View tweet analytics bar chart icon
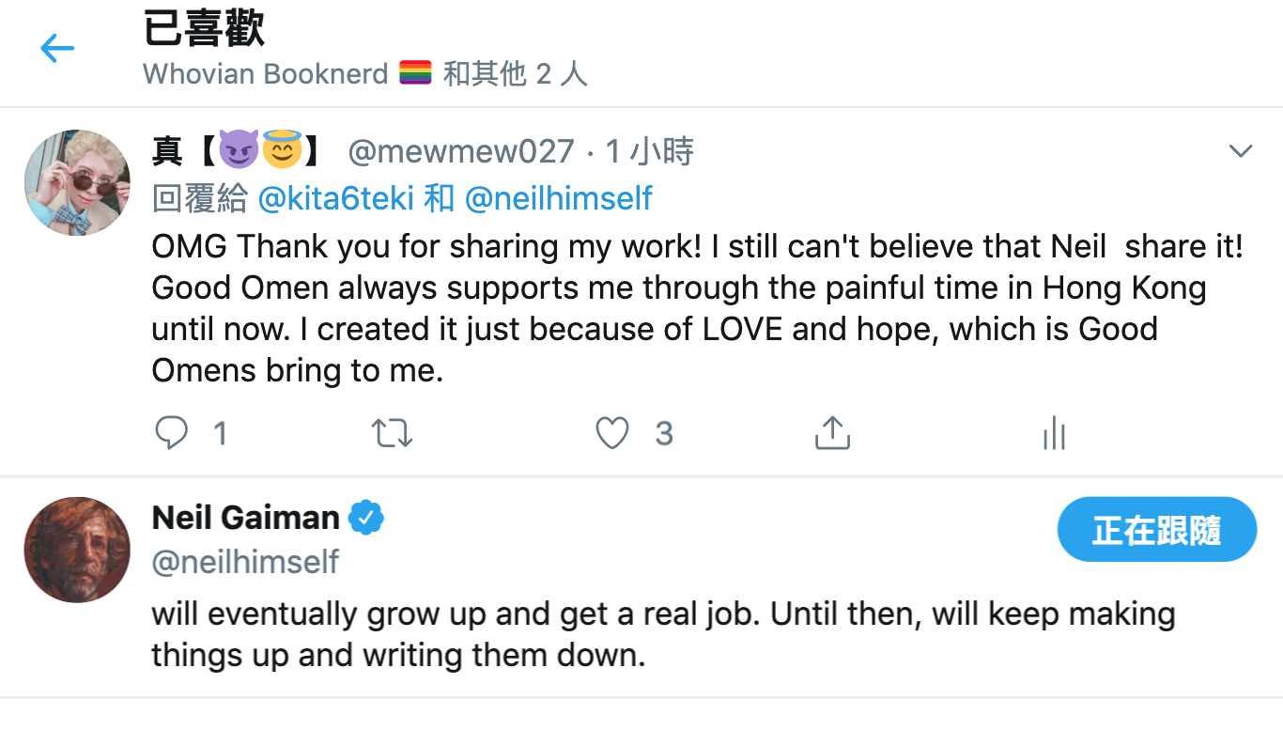Screen dimensions: 1283x730 (x=1054, y=433)
